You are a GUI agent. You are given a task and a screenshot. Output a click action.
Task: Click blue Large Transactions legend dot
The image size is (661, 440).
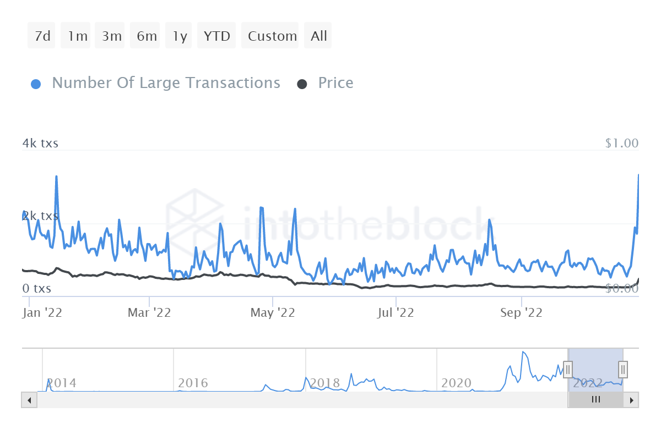click(x=36, y=84)
